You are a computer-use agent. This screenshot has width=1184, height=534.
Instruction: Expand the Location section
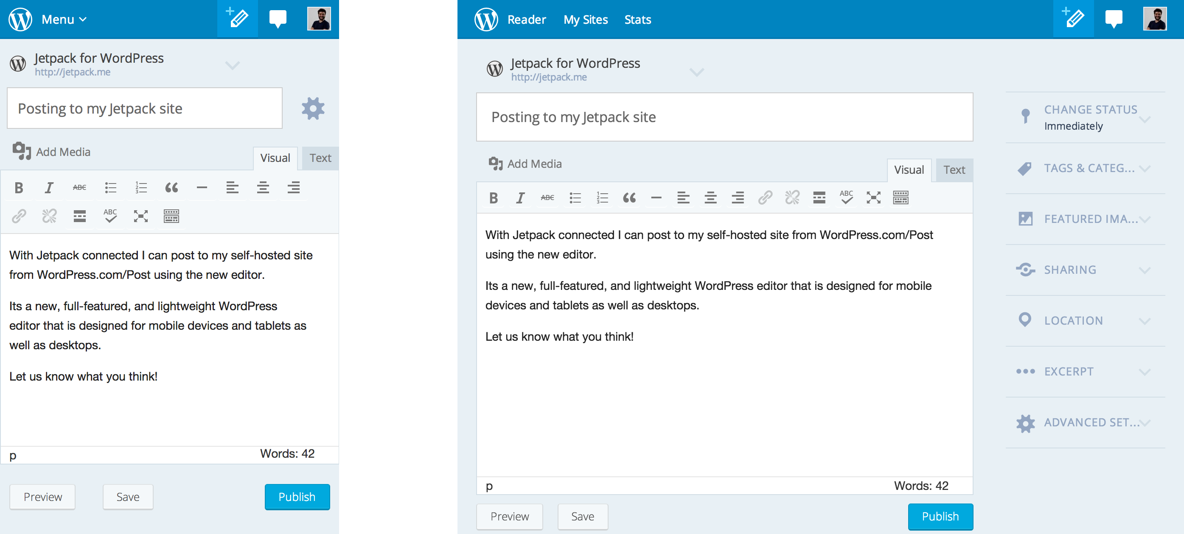click(1085, 321)
